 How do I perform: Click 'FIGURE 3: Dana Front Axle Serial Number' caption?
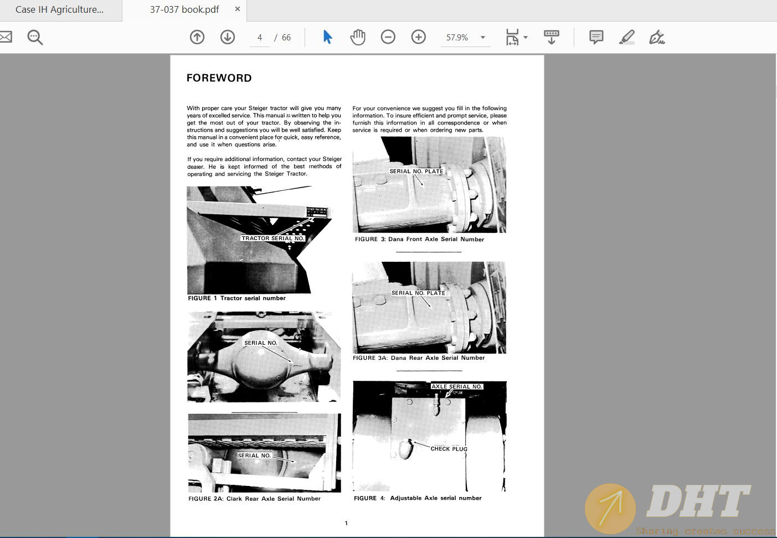(x=420, y=239)
